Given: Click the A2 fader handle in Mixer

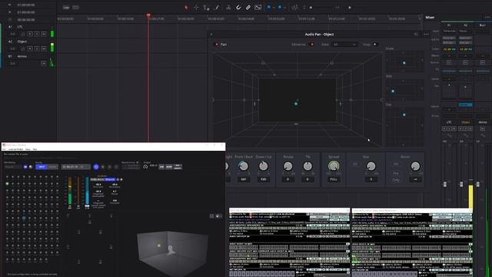Looking at the screenshot, I should click(461, 185).
